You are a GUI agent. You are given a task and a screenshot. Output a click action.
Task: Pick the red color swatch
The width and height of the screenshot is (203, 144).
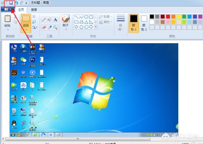[x=168, y=17]
